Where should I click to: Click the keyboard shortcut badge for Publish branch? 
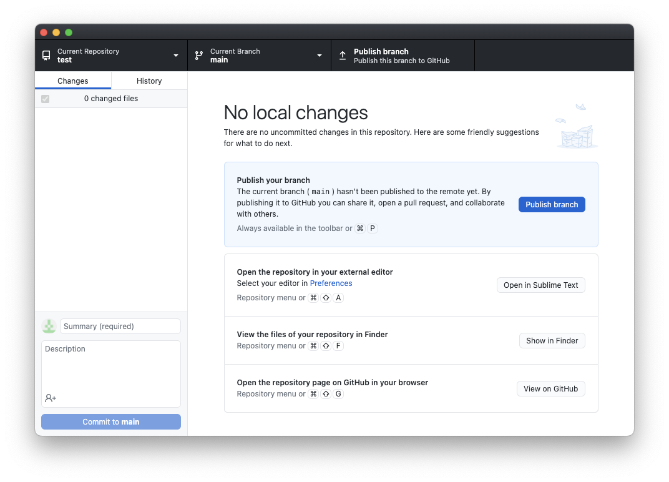[366, 228]
